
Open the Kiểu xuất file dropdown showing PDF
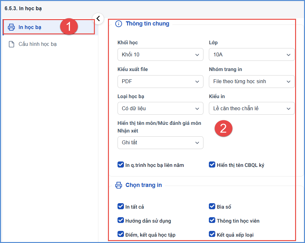pyautogui.click(x=160, y=82)
